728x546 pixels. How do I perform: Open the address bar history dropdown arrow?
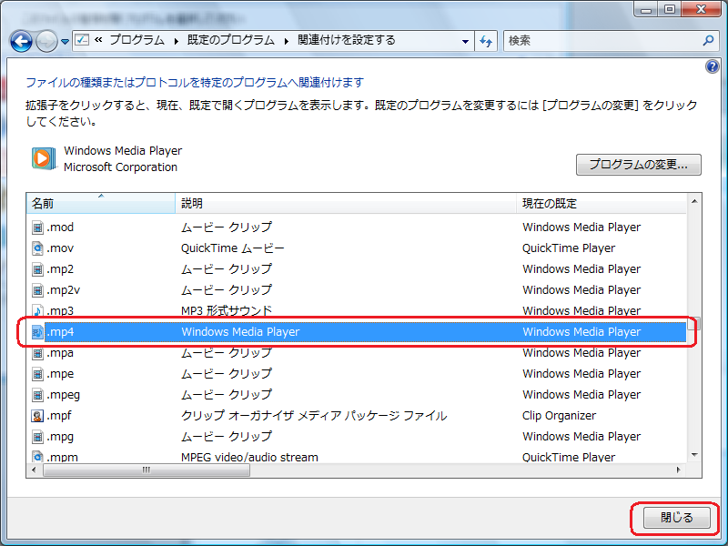click(x=465, y=41)
